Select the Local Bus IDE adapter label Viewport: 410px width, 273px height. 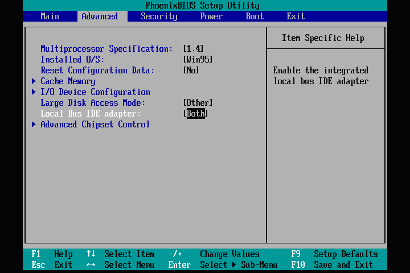coord(91,114)
